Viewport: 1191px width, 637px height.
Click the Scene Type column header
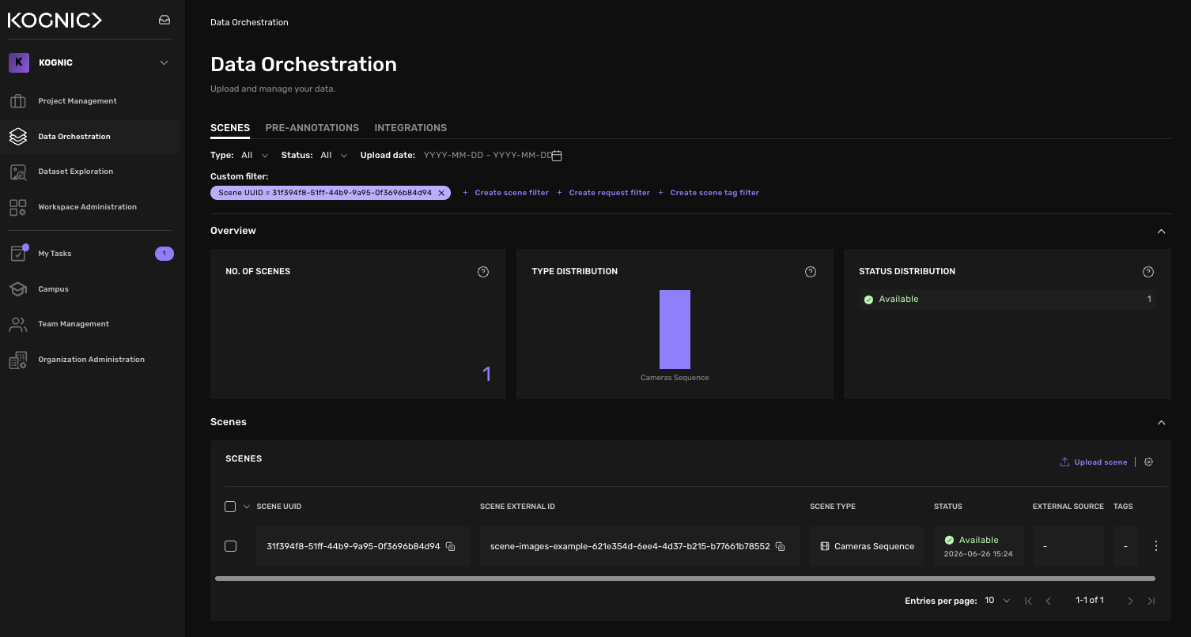pos(833,507)
